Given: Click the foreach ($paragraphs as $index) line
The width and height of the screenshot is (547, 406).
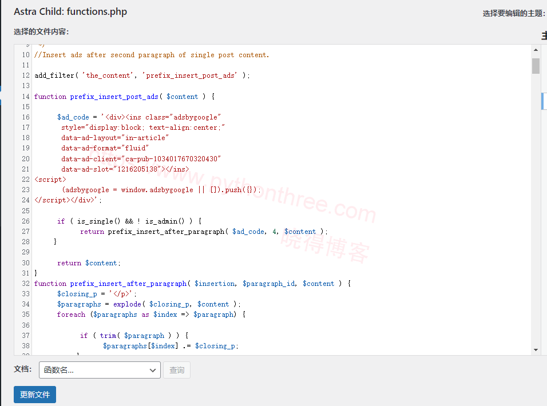Looking at the screenshot, I should [152, 315].
